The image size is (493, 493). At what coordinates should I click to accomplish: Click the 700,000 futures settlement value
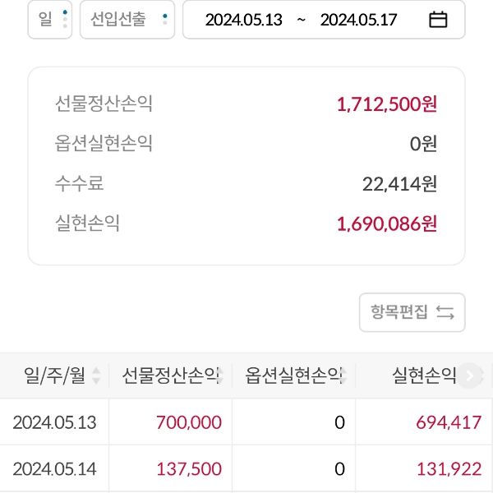tap(188, 423)
